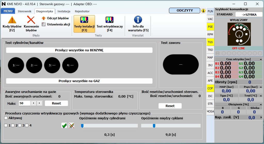This screenshot has height=144, width=264.
Task: Collapse Tred [°C] panel arrow
Action: (x=261, y=96)
